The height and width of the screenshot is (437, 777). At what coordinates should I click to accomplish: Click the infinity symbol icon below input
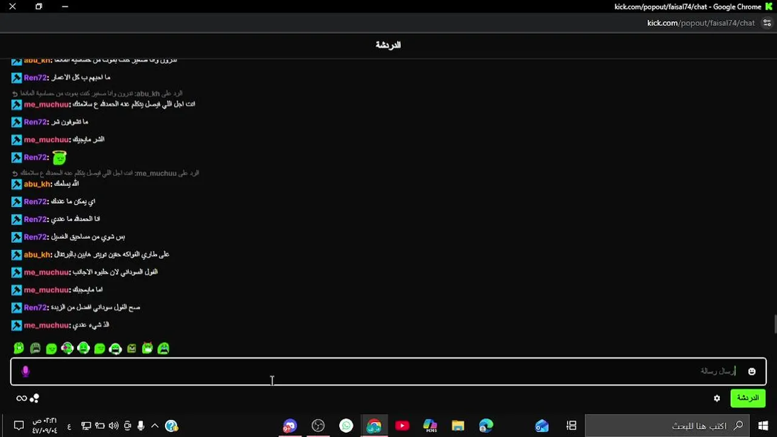[21, 398]
